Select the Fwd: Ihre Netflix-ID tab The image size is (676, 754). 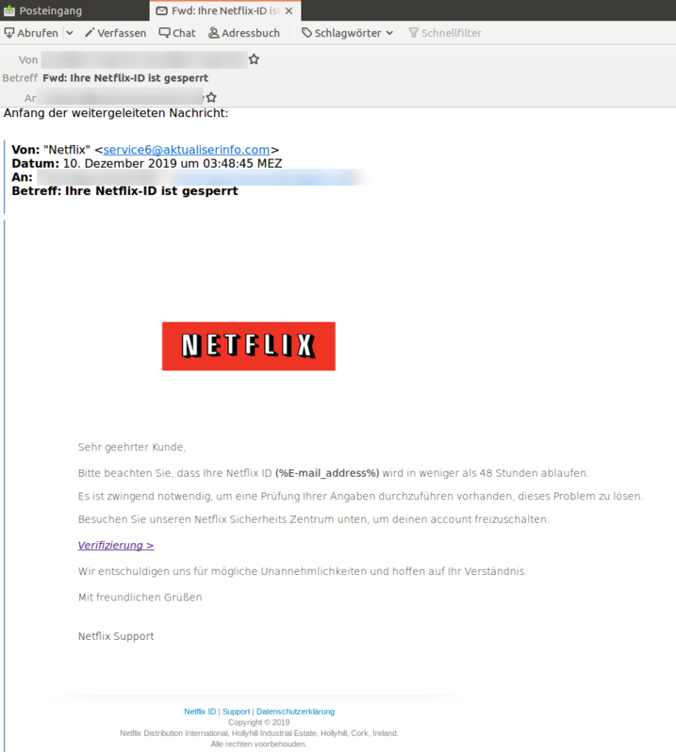[217, 11]
